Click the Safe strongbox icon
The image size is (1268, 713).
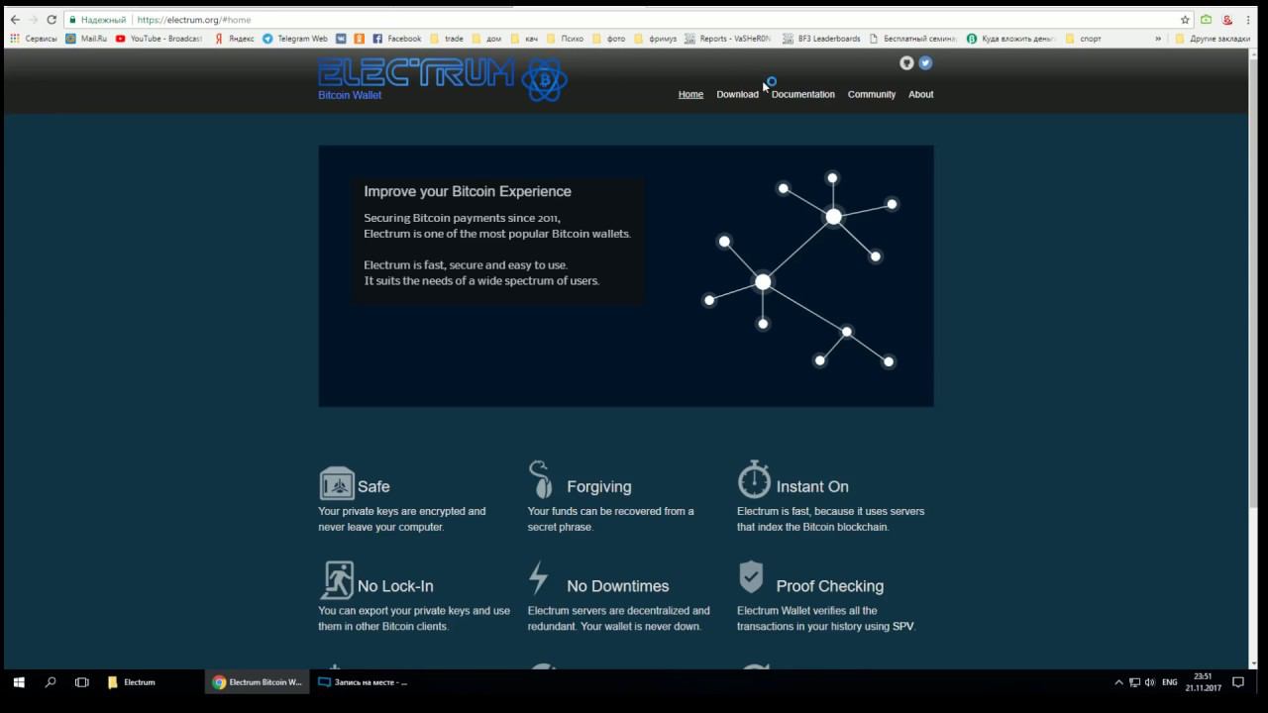(337, 483)
